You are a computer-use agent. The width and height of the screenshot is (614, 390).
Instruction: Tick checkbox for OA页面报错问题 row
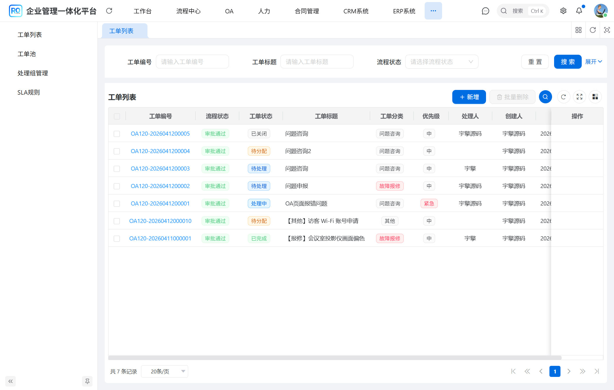[x=117, y=204]
